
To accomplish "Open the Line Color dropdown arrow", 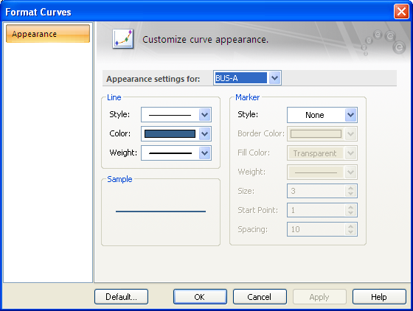I will click(205, 134).
